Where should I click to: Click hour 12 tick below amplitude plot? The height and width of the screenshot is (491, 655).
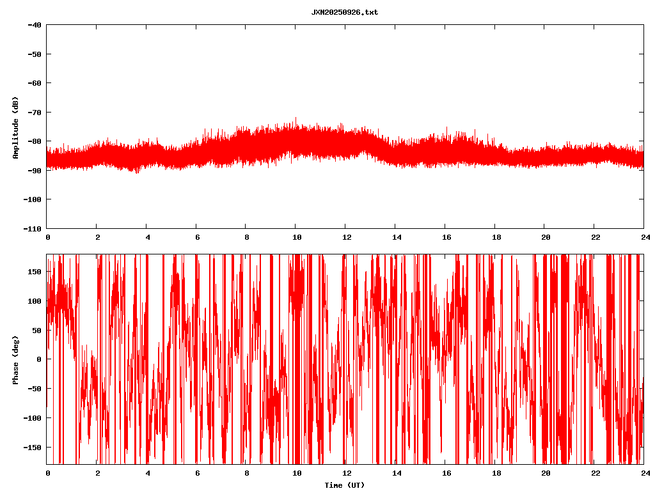(346, 237)
